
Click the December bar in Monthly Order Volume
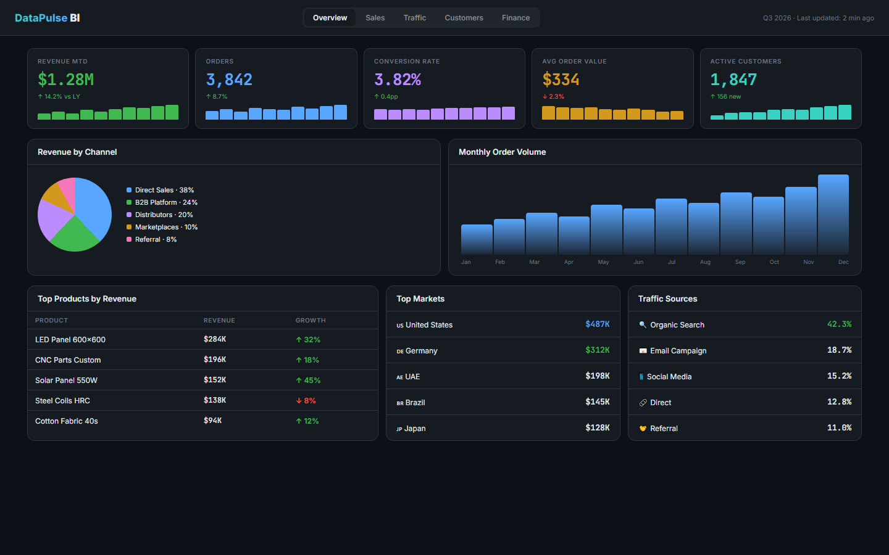(833, 214)
